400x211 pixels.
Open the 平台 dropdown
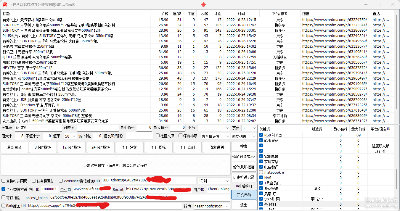click(213, 128)
